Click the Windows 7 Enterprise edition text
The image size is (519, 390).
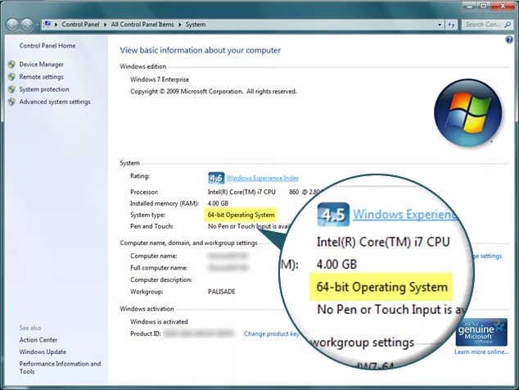tap(160, 79)
